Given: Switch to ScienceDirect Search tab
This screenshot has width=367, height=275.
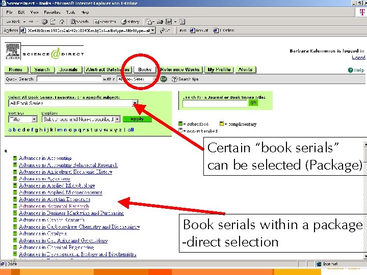Looking at the screenshot, I should [x=42, y=69].
